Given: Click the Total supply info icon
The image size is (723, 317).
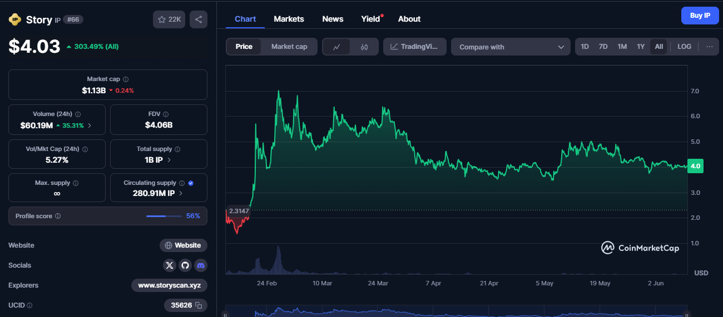Looking at the screenshot, I should (x=177, y=149).
